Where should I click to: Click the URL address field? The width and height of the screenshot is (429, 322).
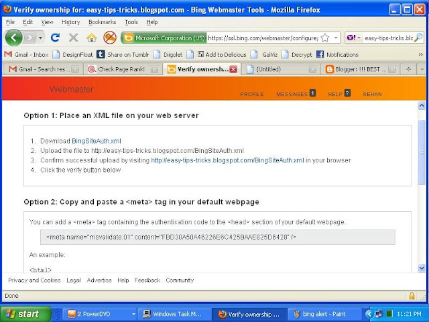tap(263, 38)
